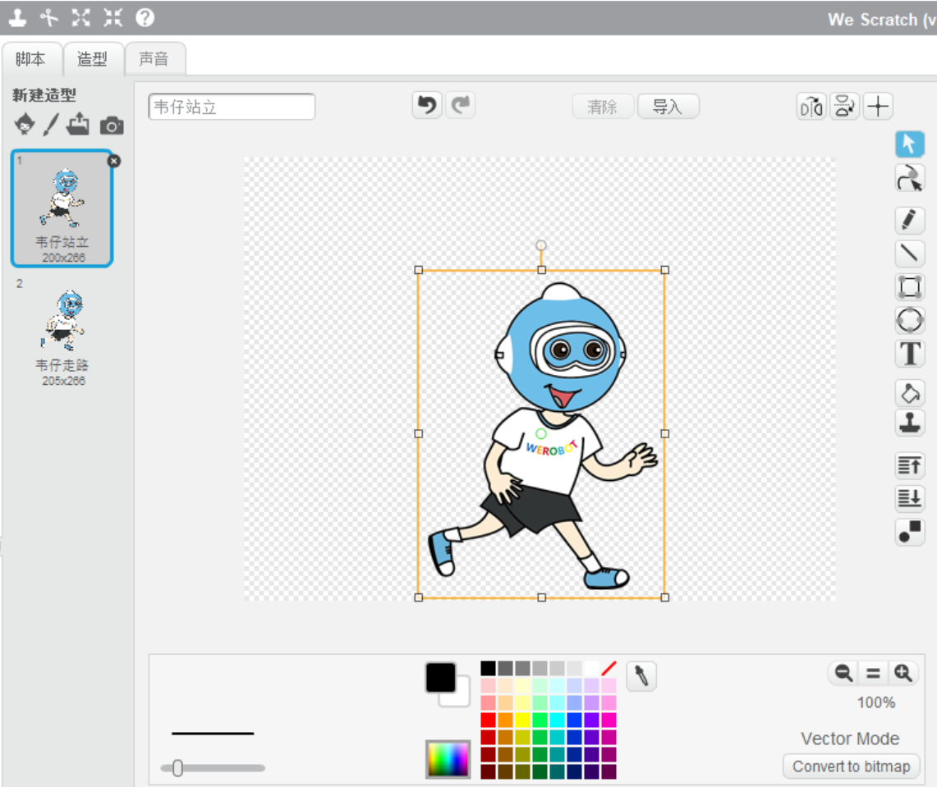
Task: Switch to the 脚本 scripts tab
Action: (x=31, y=58)
